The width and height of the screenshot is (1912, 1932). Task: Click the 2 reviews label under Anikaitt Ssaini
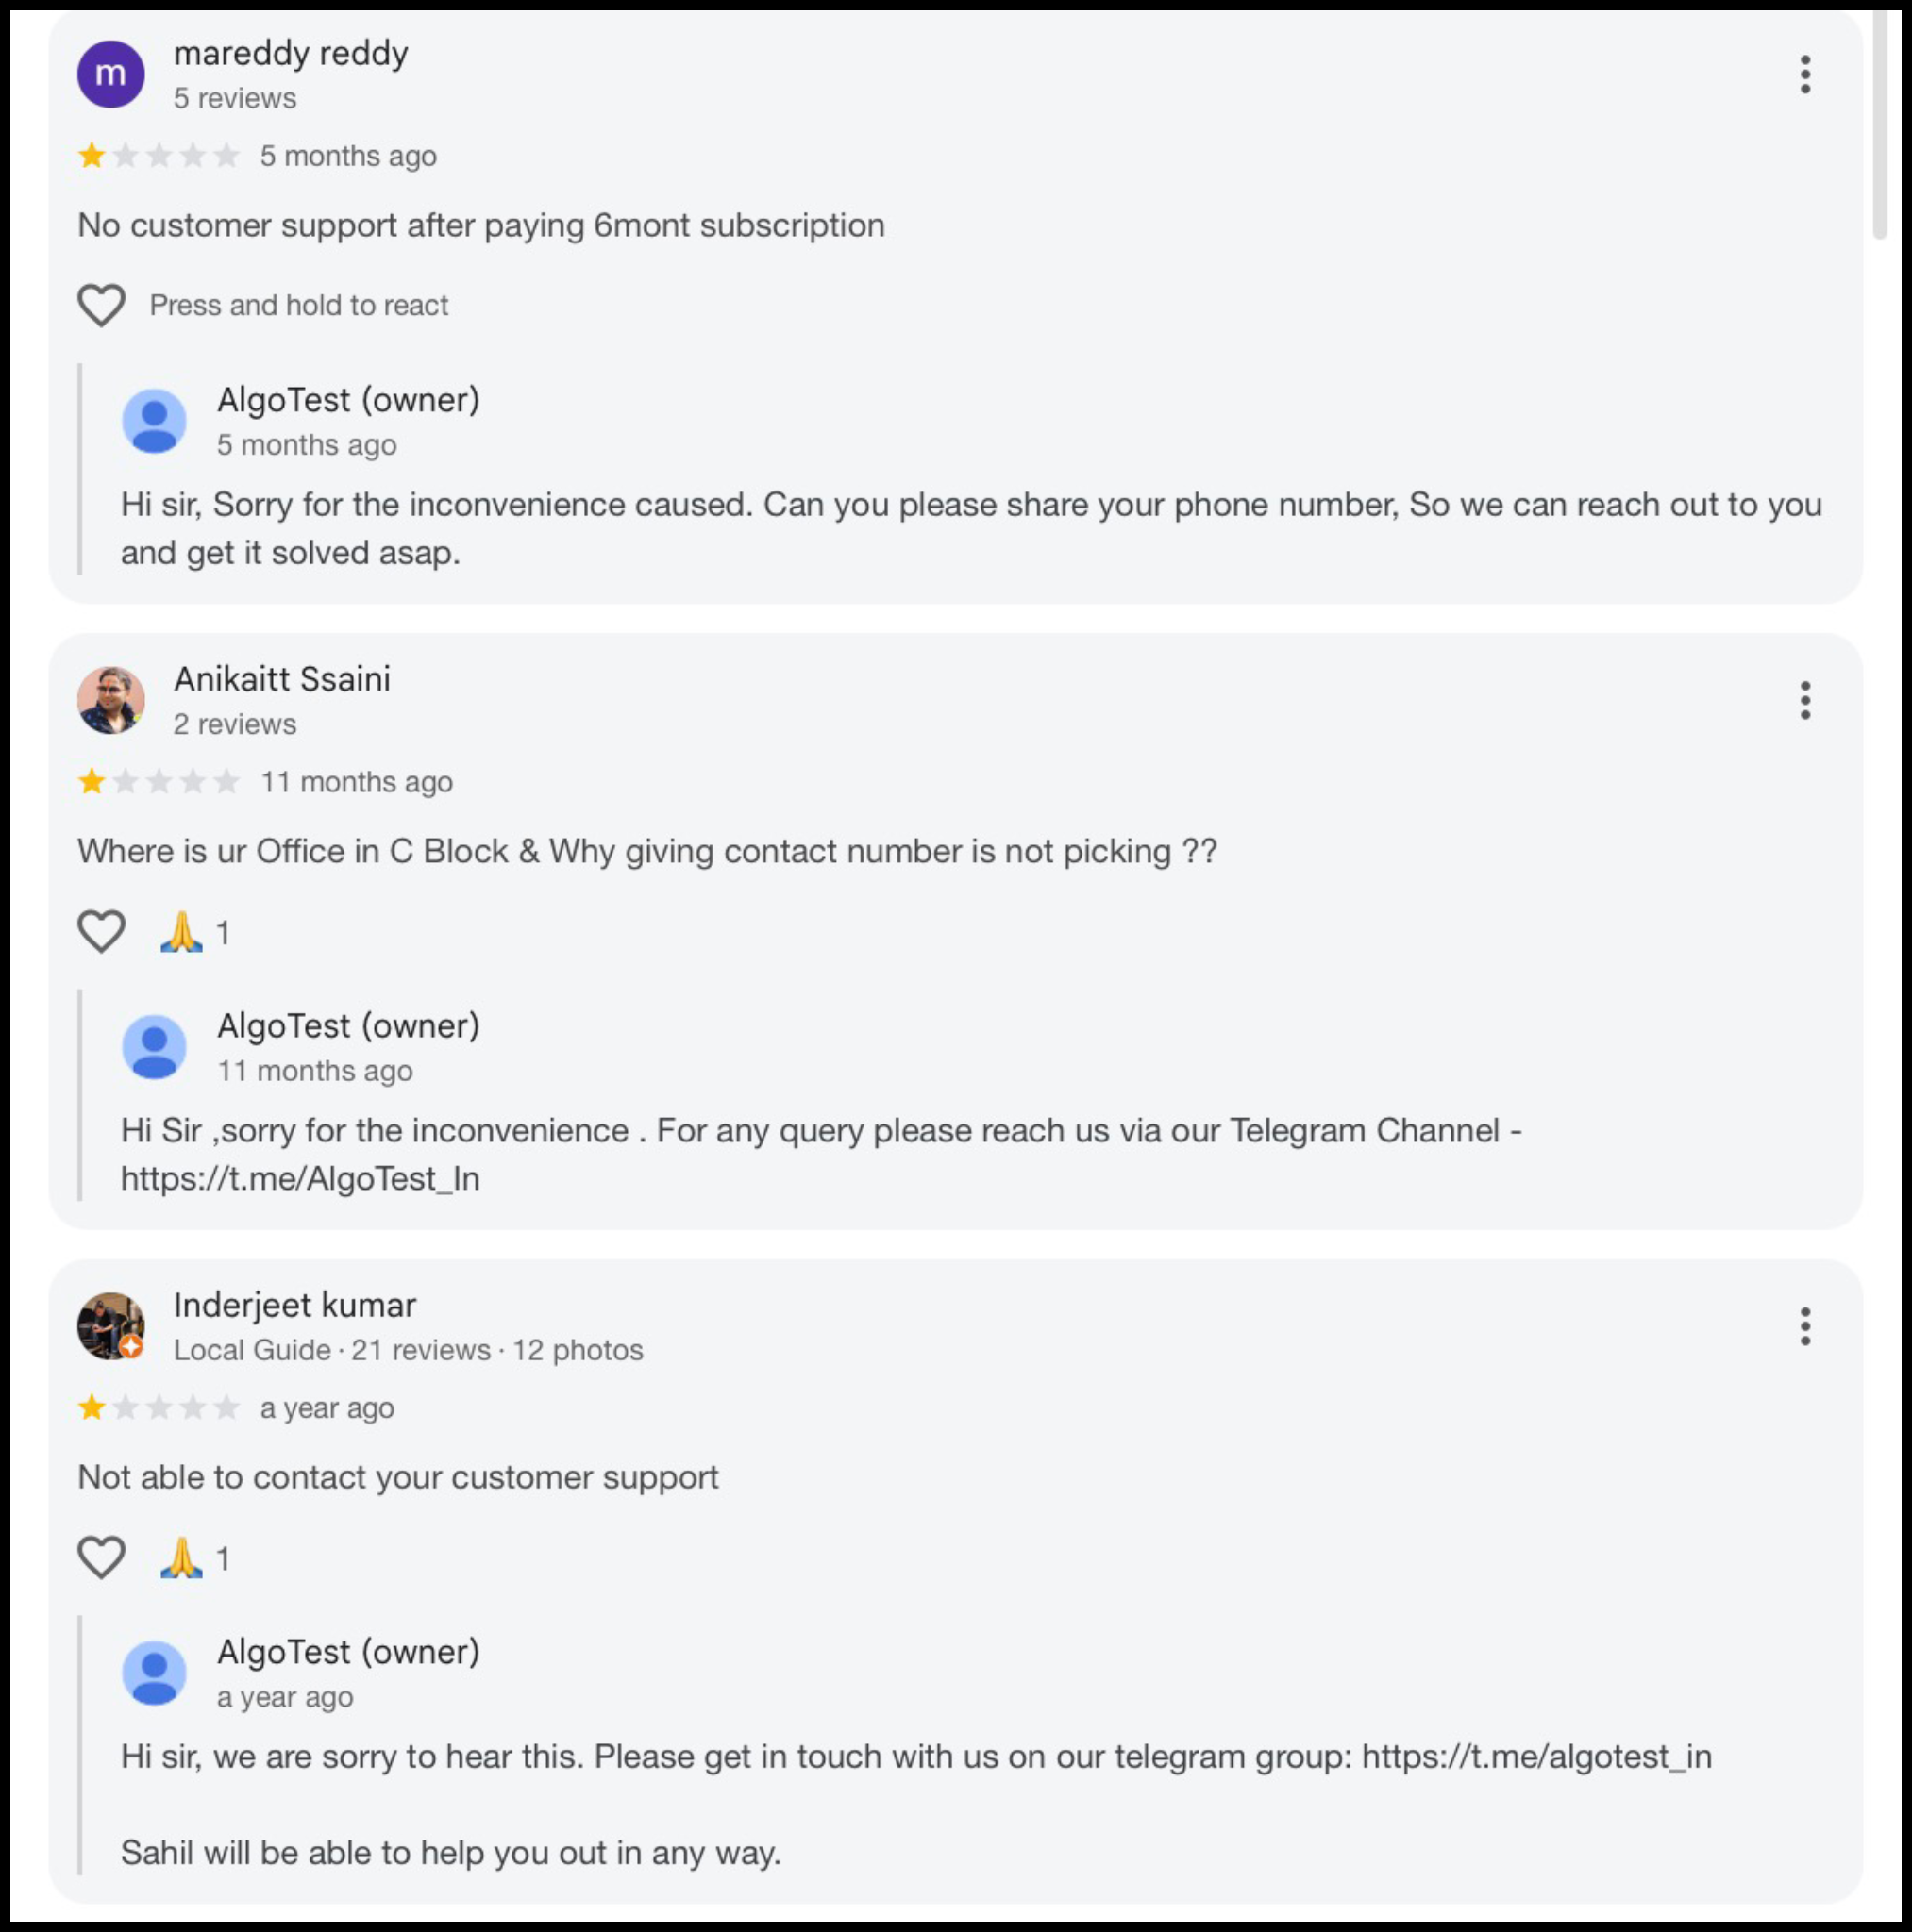(x=235, y=723)
